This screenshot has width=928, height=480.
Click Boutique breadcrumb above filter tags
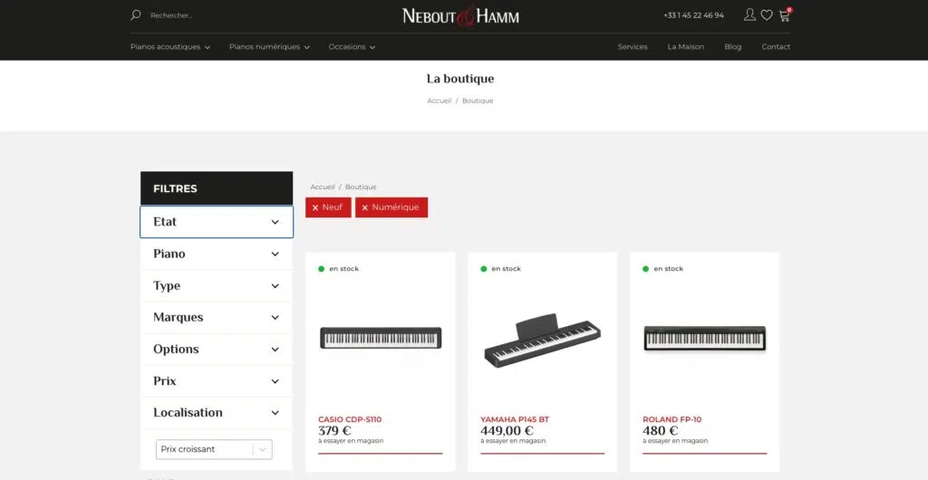pos(361,187)
